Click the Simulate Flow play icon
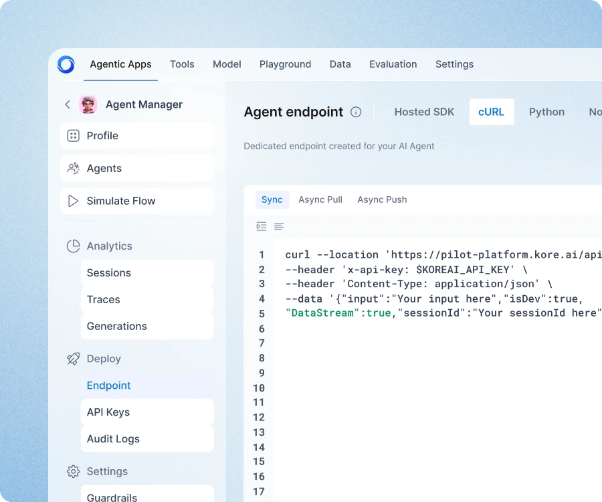The width and height of the screenshot is (602, 502). click(73, 201)
